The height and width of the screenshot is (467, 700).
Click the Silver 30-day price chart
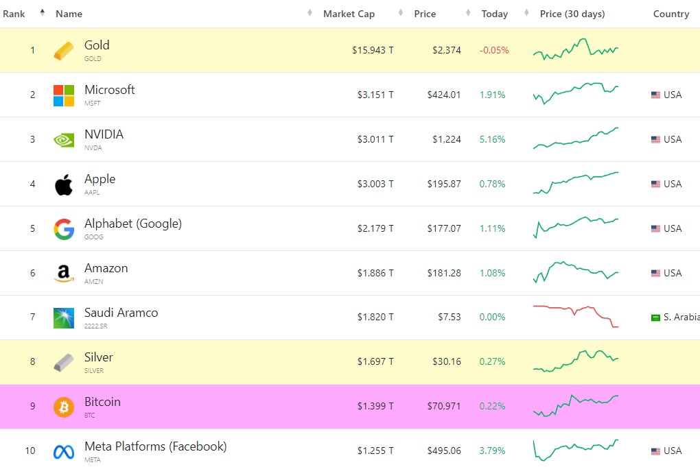pyautogui.click(x=576, y=361)
